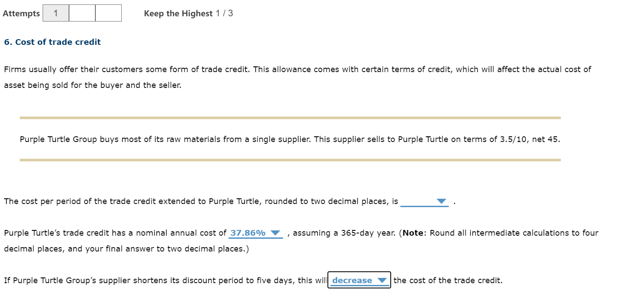Click Keep the Highest 1/3 label
Viewport: 632px width, 299px height.
[188, 13]
